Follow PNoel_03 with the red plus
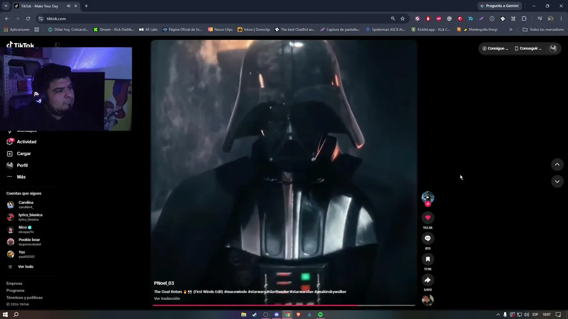 click(x=428, y=204)
